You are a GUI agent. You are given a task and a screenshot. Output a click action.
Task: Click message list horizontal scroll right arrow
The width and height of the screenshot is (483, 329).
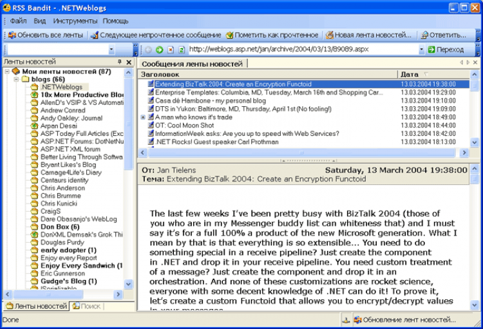[464, 153]
